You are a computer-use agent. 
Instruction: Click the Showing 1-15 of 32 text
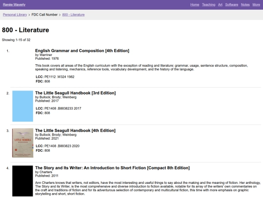tap(16, 40)
